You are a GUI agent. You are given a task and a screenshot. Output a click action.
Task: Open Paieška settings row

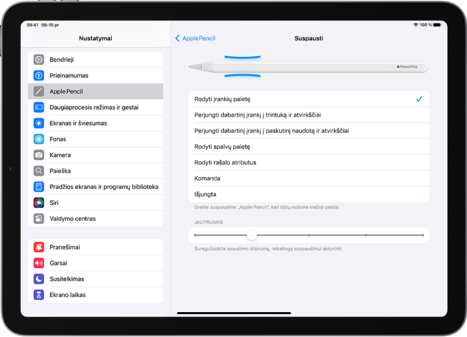tap(96, 171)
